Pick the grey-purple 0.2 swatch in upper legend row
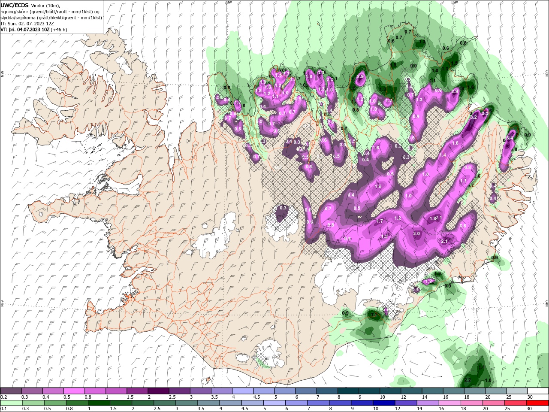The width and height of the screenshot is (549, 412). coord(11,391)
